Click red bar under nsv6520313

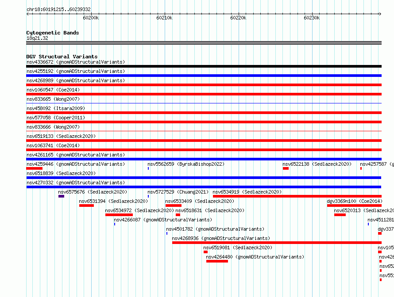[340, 215]
